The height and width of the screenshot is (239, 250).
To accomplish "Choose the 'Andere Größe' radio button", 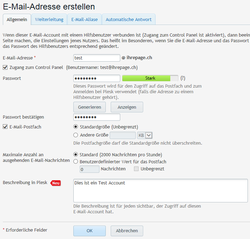I will point(76,135).
